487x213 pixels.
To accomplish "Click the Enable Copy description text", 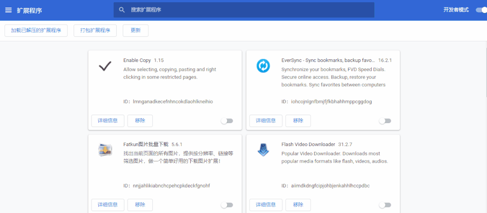I will click(x=170, y=73).
